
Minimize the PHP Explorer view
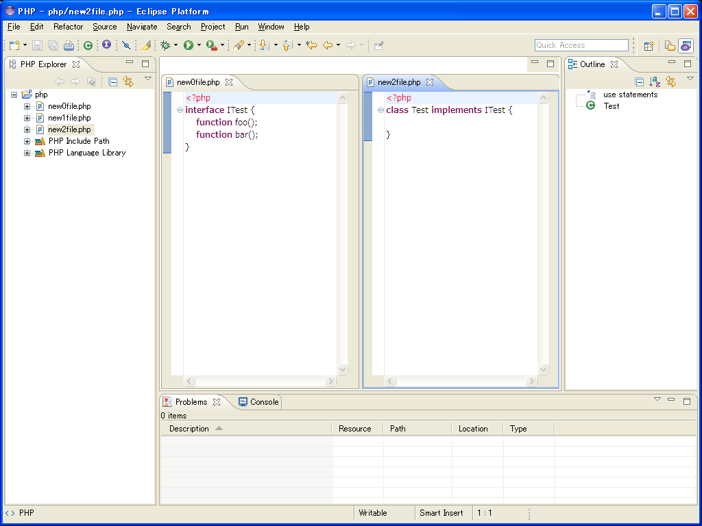pyautogui.click(x=130, y=62)
